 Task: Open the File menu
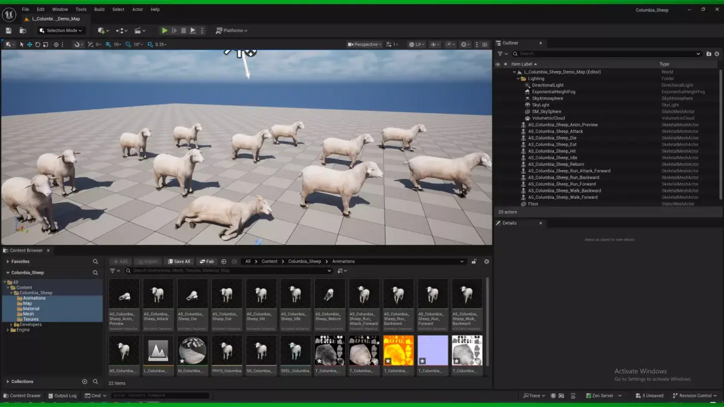(x=25, y=10)
